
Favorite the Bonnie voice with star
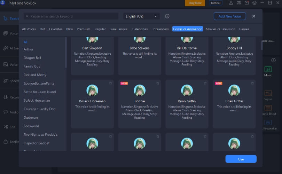pos(158,83)
